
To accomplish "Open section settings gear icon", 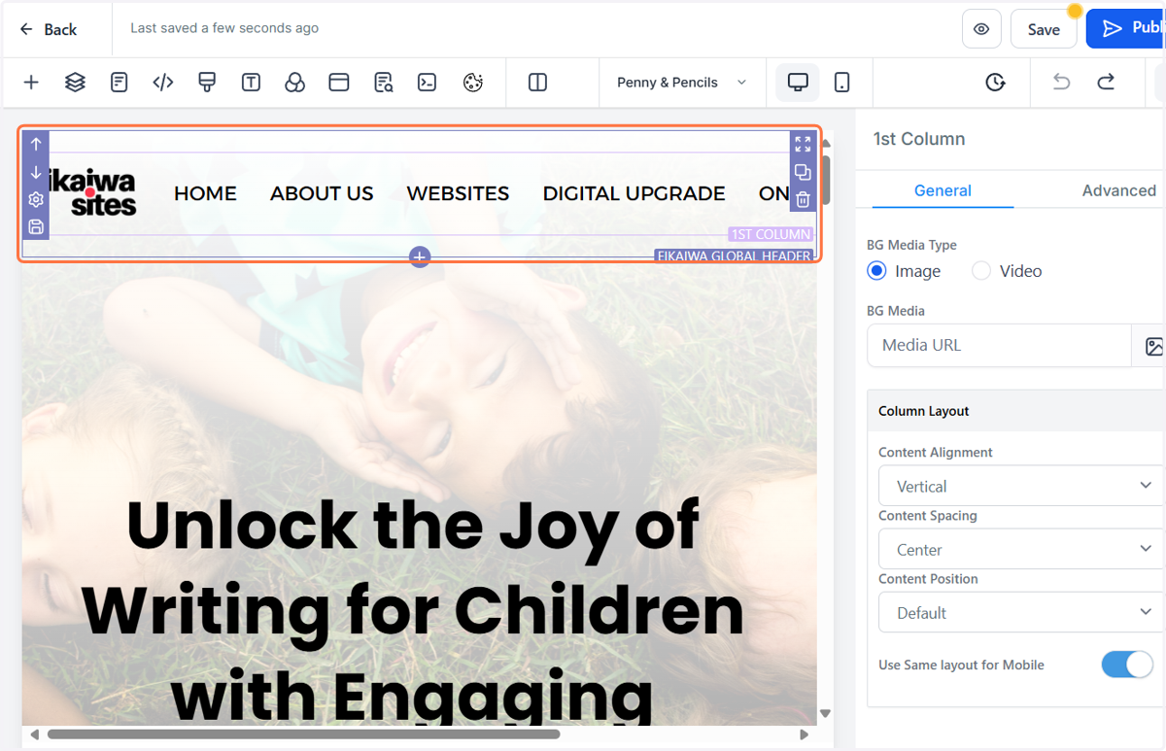I will point(36,199).
